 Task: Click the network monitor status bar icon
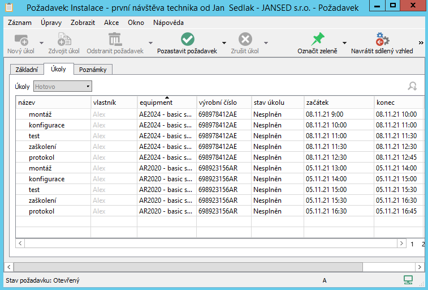coord(408,280)
